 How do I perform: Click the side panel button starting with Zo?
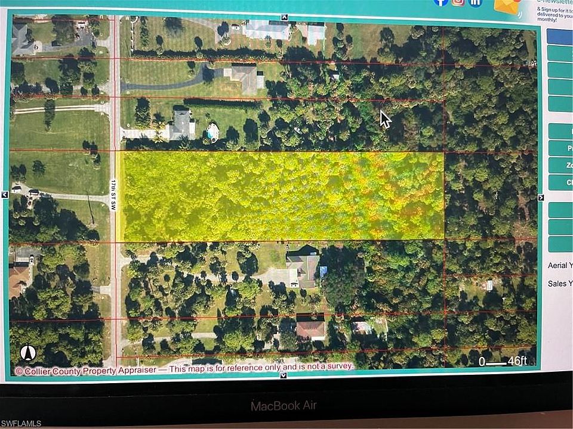point(560,166)
